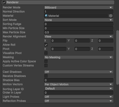Open the Render Alignment View dropdown
The height and width of the screenshot is (107, 119).
click(79, 36)
